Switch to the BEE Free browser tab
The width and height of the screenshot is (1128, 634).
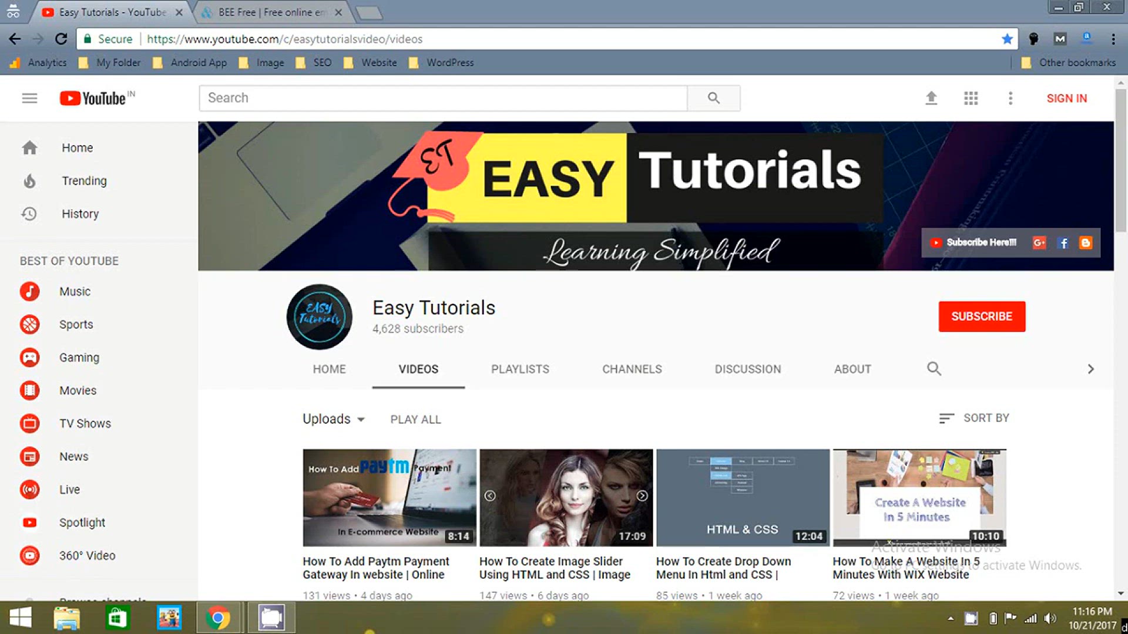270,12
